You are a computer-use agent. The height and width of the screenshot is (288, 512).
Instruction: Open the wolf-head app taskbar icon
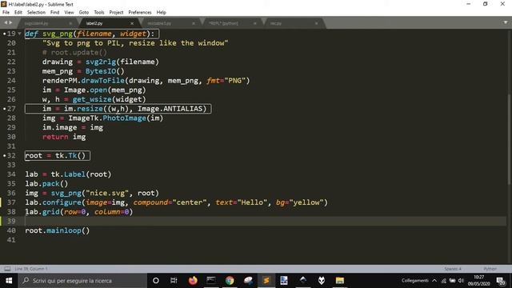click(x=322, y=281)
